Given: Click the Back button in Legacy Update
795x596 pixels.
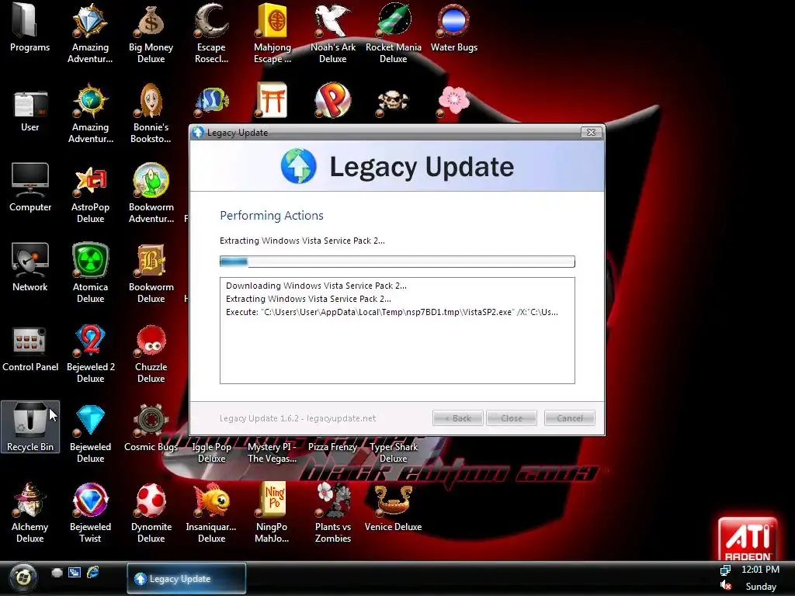Looking at the screenshot, I should pos(458,418).
